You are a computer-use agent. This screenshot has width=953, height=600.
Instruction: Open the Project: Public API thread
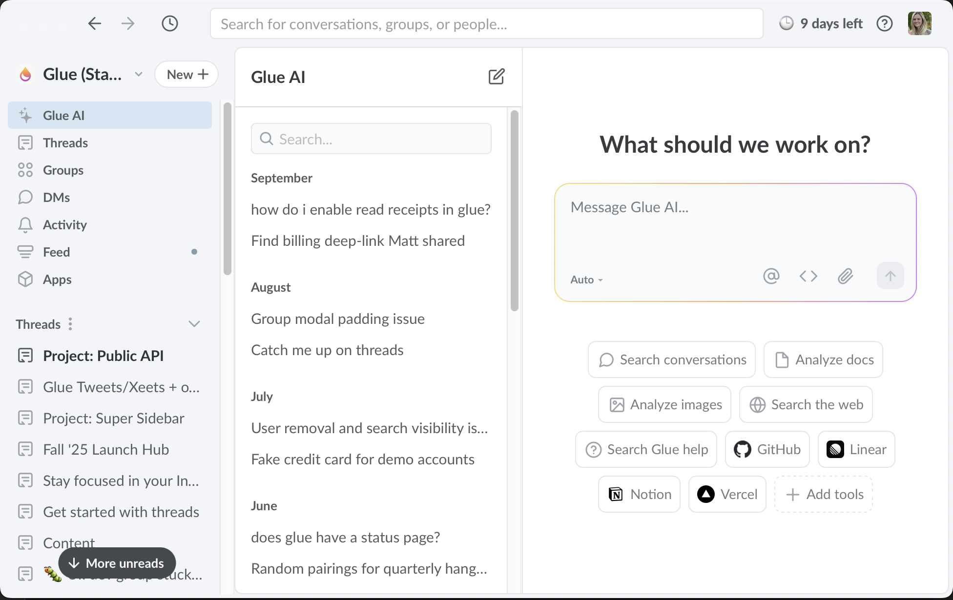[103, 356]
